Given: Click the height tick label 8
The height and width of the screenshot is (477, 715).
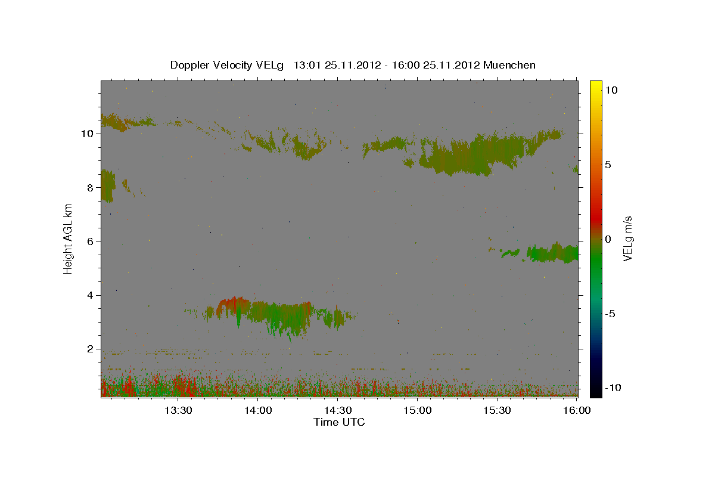Looking at the screenshot, I should (91, 187).
